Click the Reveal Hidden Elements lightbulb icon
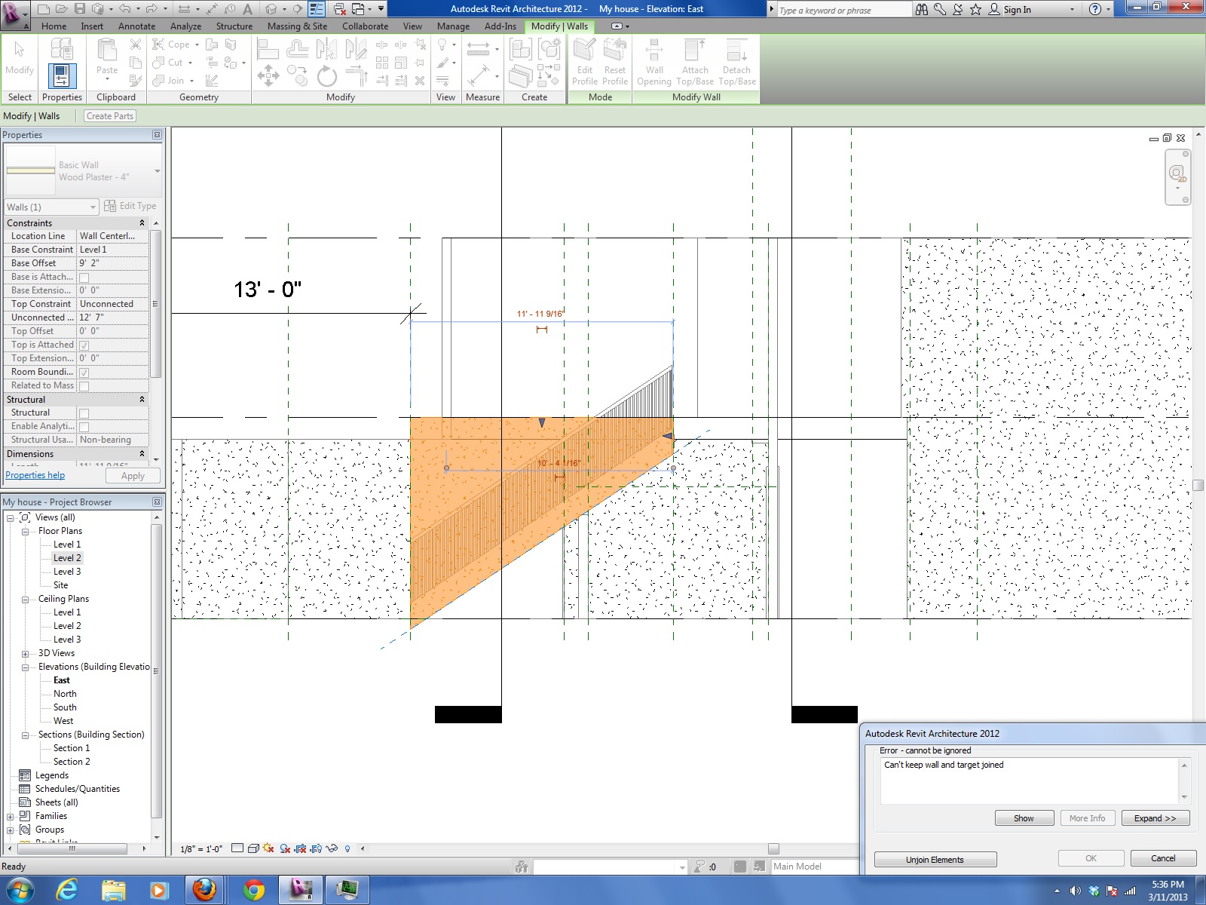 click(347, 848)
